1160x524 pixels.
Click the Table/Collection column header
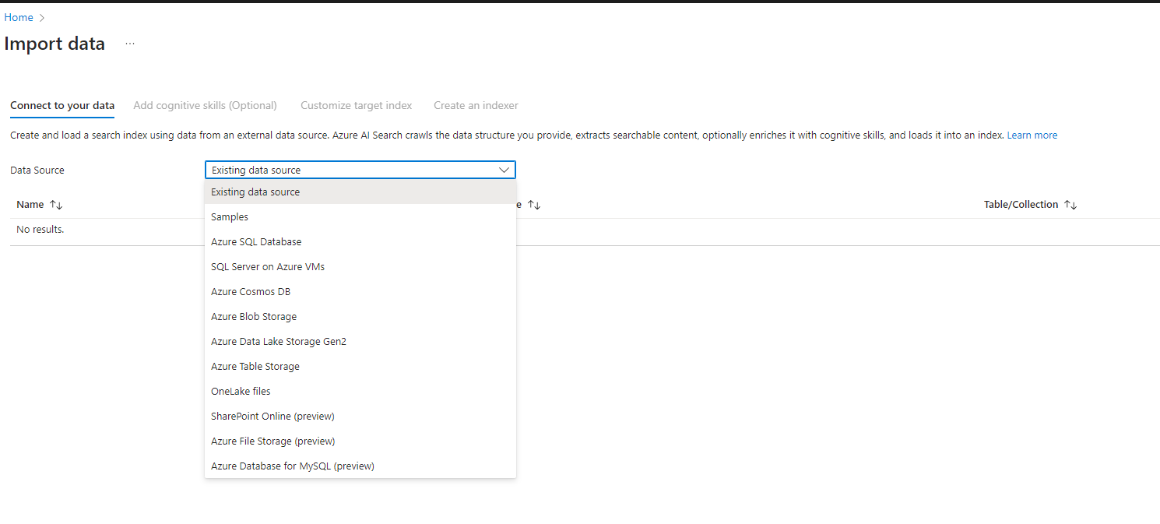point(1021,205)
